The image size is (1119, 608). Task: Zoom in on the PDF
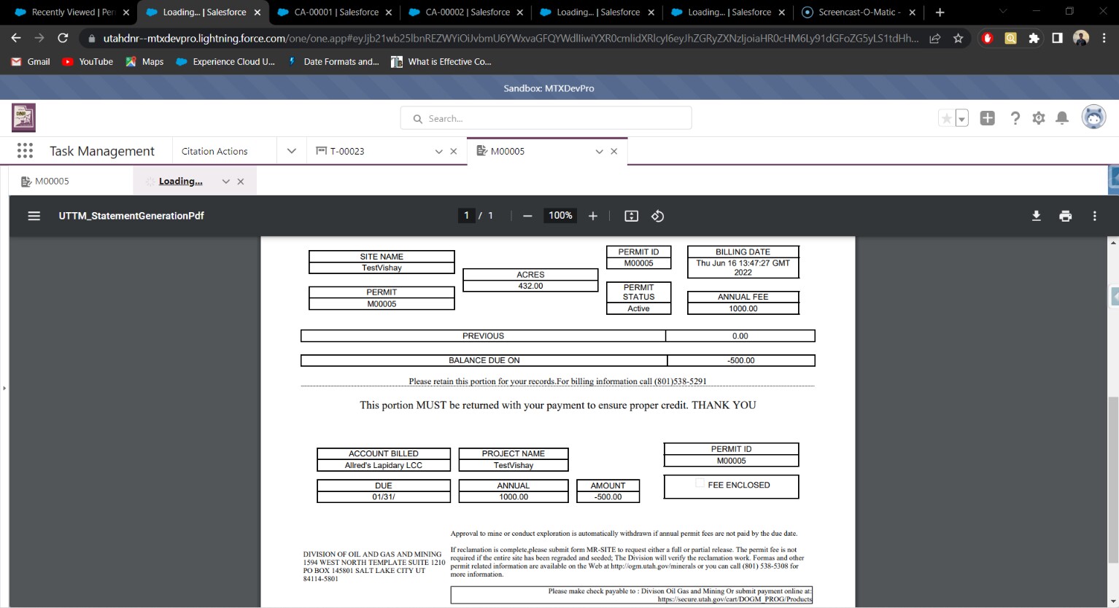592,216
